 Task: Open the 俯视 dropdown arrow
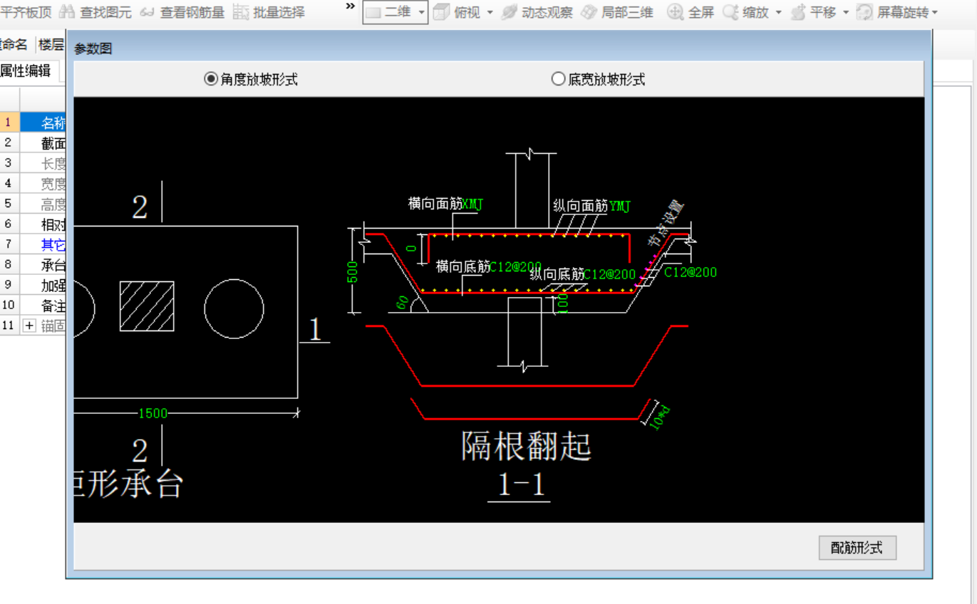click(x=490, y=13)
